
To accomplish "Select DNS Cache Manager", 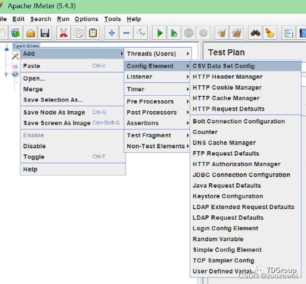I will click(x=246, y=143).
